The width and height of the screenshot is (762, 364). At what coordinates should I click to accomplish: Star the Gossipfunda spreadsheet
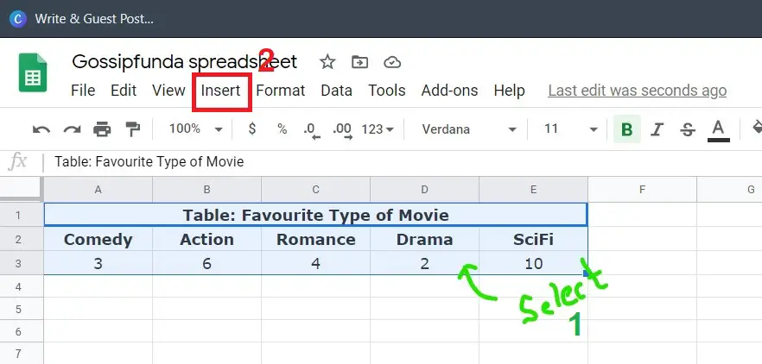point(327,62)
